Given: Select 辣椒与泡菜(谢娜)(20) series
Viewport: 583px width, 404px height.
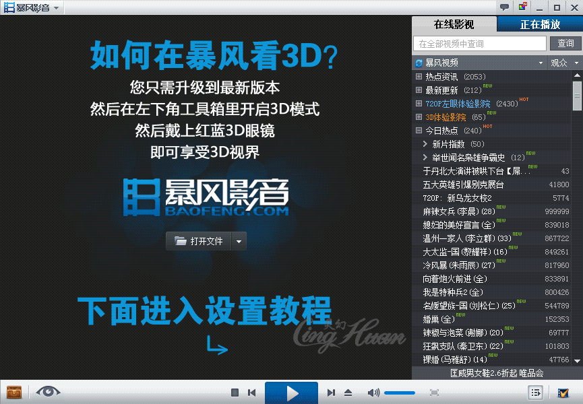Looking at the screenshot, I should 491,333.
